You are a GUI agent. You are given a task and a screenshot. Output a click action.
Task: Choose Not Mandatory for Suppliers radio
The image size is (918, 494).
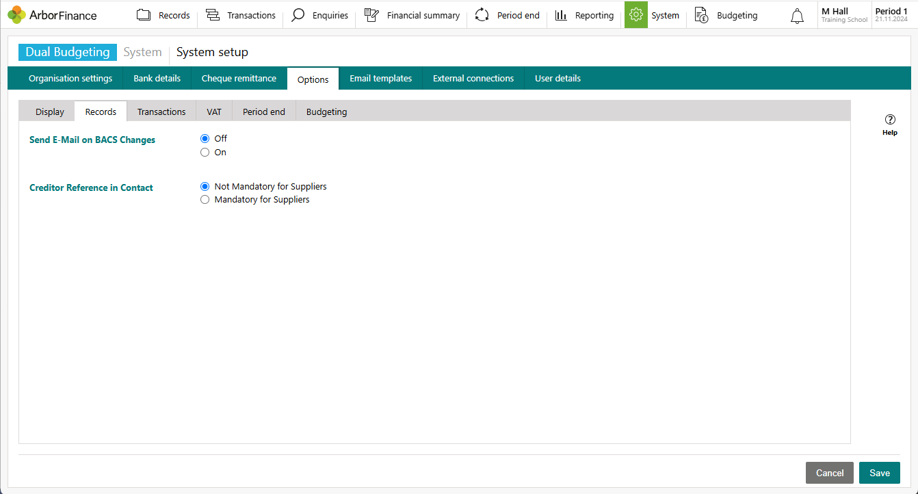click(205, 186)
